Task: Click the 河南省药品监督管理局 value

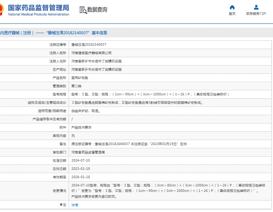Action: tap(88, 152)
